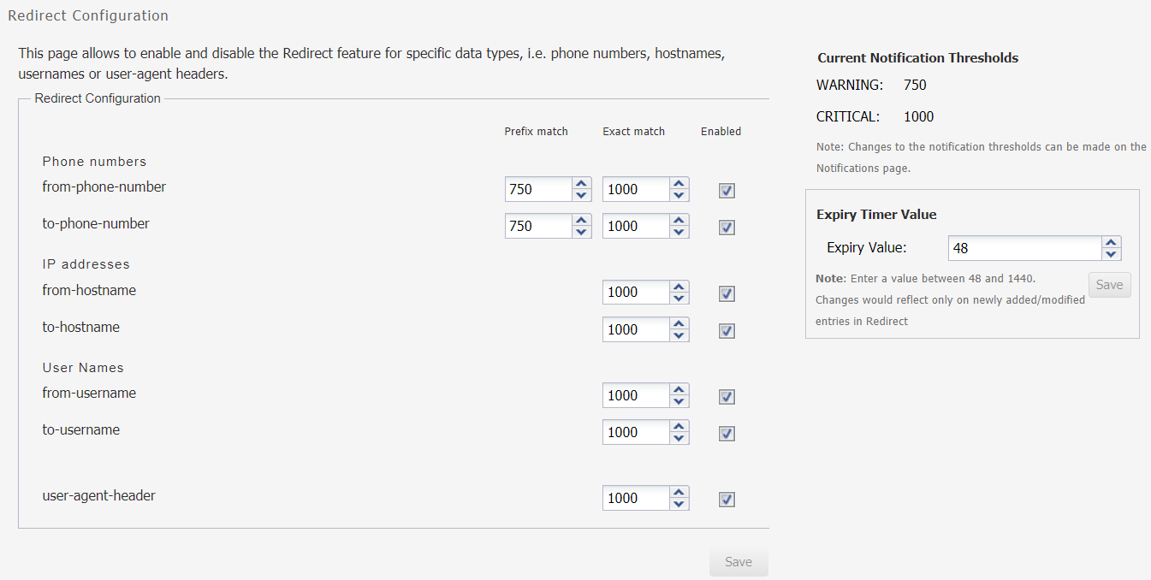Toggle to-phone-number Enabled checkbox
The image size is (1151, 580).
(x=727, y=228)
